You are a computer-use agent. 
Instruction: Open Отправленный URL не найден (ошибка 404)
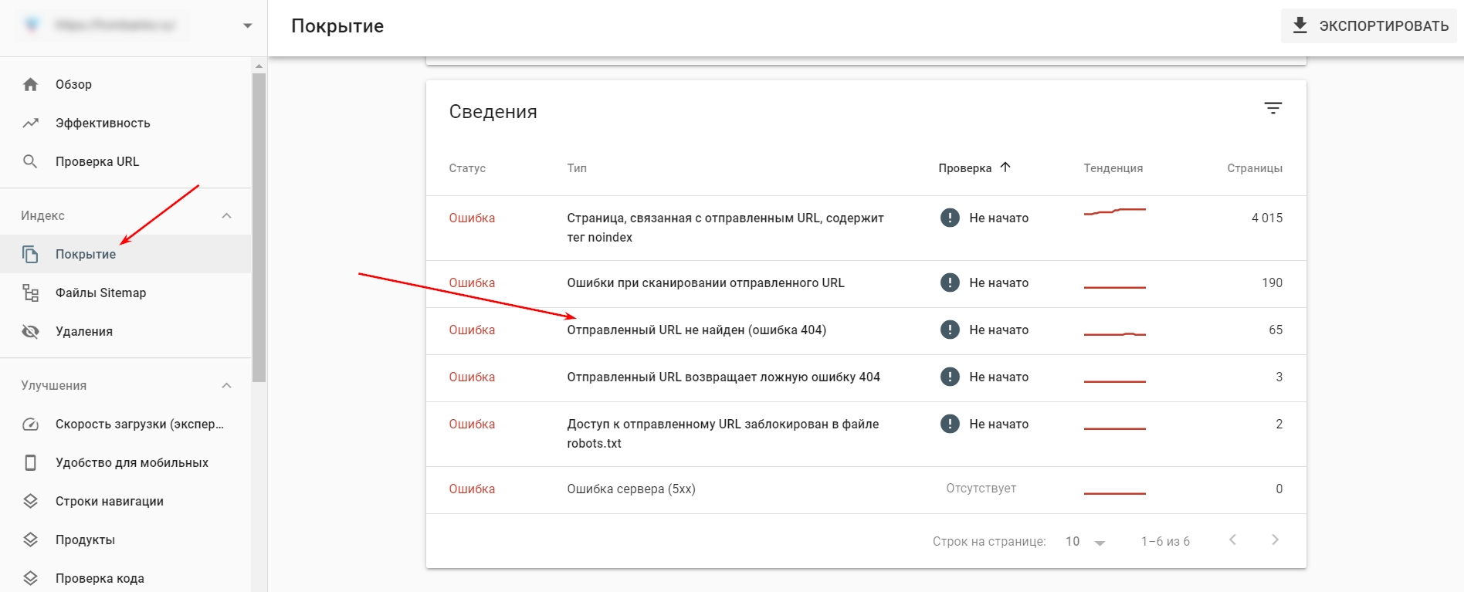pos(866,331)
